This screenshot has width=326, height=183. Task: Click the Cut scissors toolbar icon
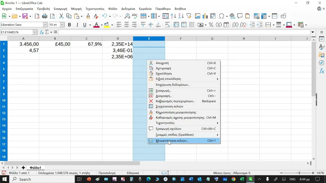coord(61,16)
